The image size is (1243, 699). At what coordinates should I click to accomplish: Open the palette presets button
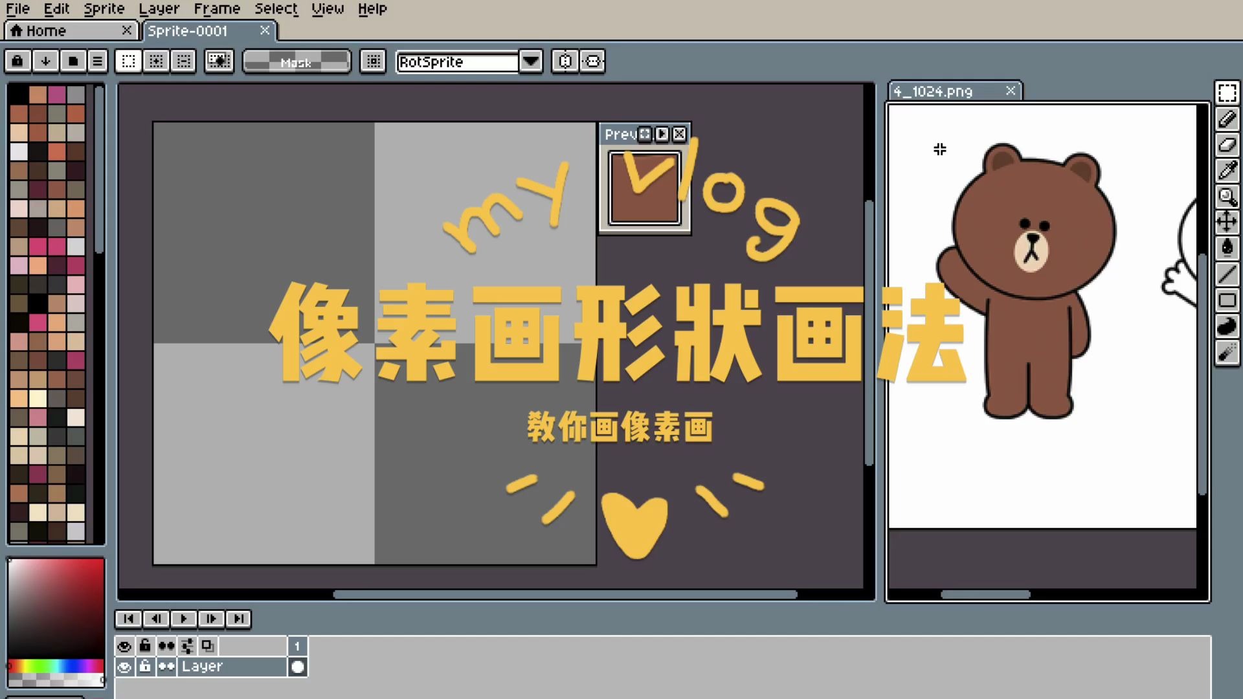(73, 61)
